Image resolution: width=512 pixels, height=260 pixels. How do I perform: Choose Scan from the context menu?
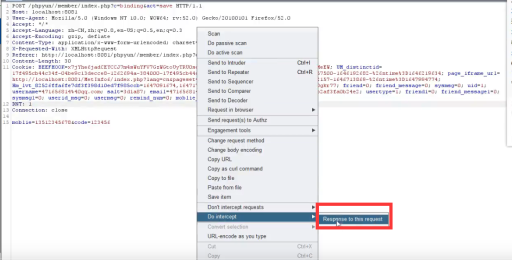[257, 33]
